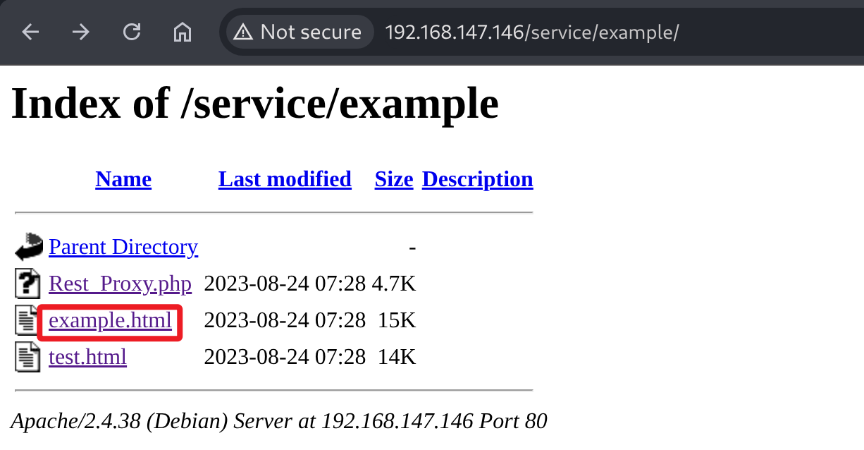Image resolution: width=864 pixels, height=450 pixels.
Task: Click the unknown-file icon beside Rest_Proxy.php
Action: [28, 284]
